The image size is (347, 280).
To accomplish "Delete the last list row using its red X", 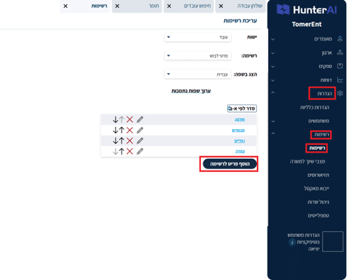I will (x=130, y=152).
